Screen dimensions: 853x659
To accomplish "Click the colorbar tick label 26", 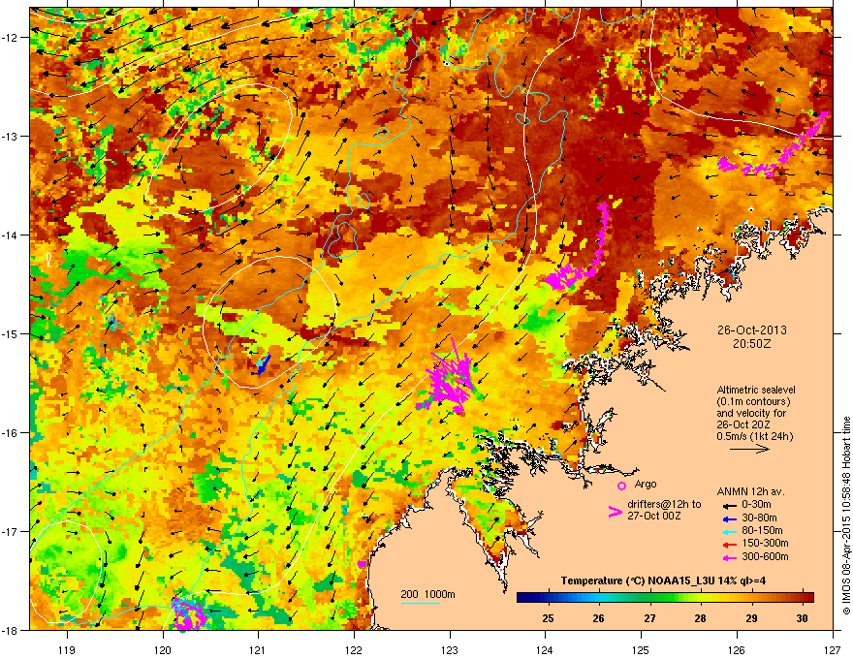I will point(598,618).
